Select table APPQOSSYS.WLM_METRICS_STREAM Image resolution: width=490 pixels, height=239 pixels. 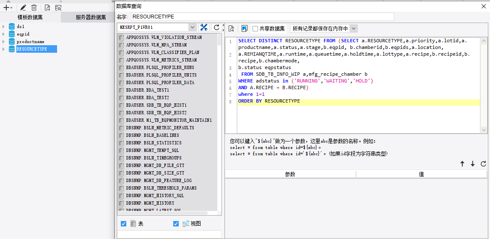[x=162, y=60]
